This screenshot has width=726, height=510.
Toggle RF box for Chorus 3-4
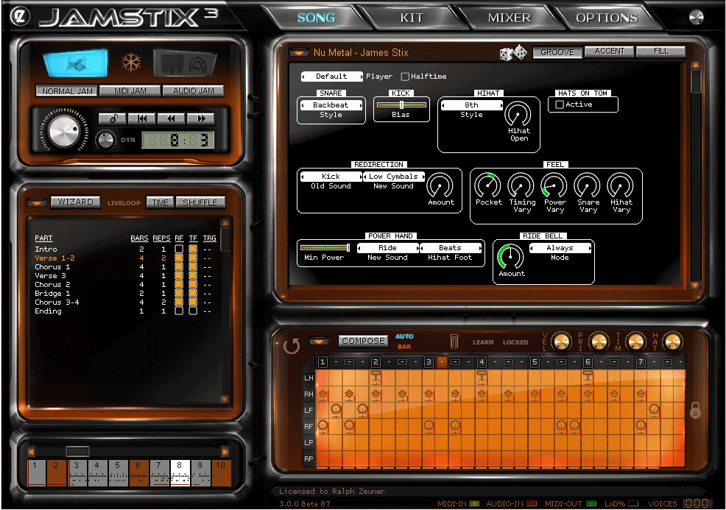tap(179, 302)
